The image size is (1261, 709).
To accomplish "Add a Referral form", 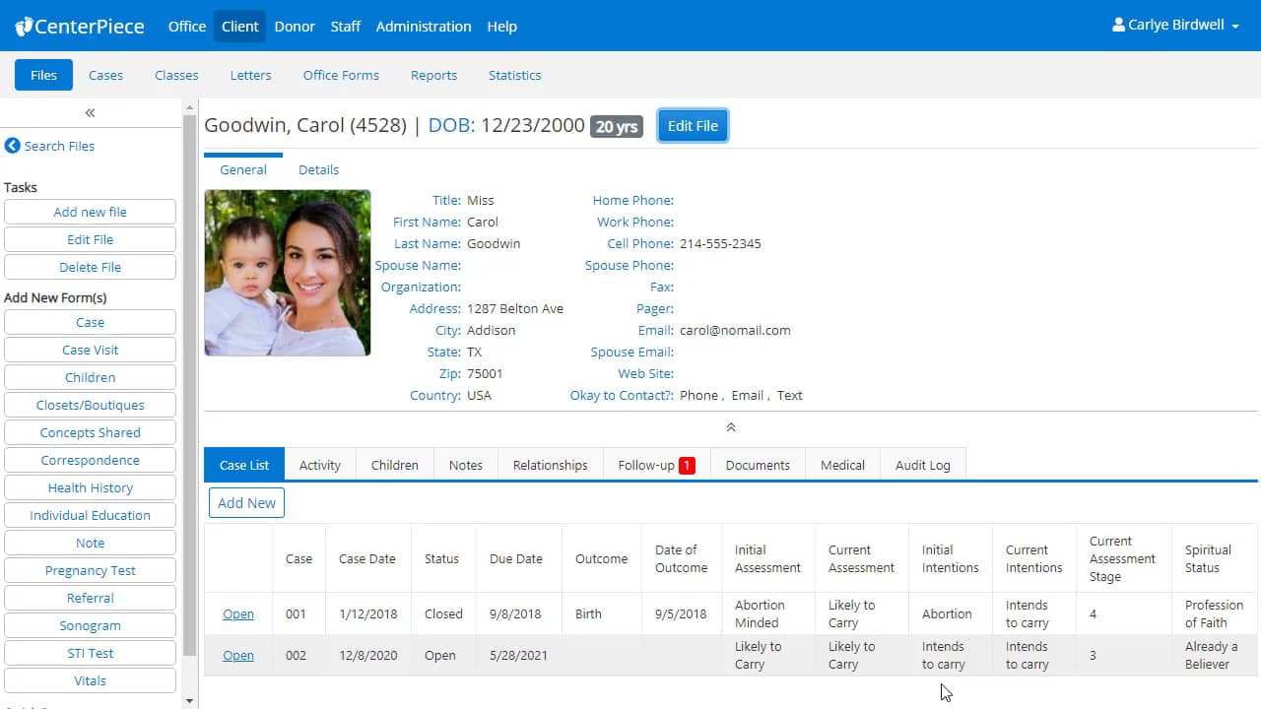I will click(90, 598).
